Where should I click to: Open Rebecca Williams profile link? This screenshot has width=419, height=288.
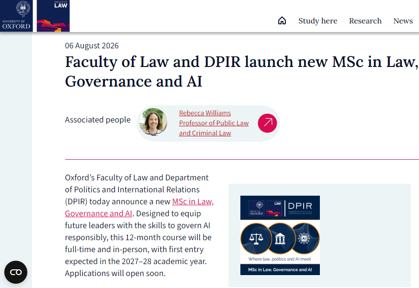tap(214, 123)
